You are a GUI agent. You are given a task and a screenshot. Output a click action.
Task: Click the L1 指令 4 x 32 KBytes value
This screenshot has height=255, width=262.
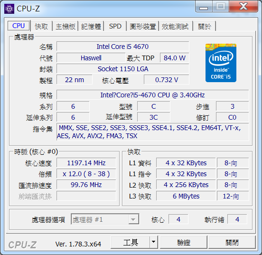point(186,174)
